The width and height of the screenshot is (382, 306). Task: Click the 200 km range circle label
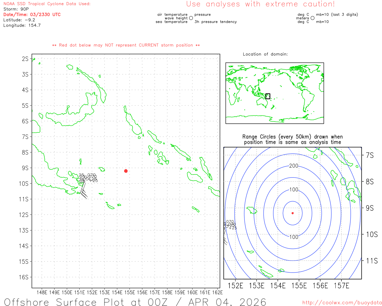point(294,166)
